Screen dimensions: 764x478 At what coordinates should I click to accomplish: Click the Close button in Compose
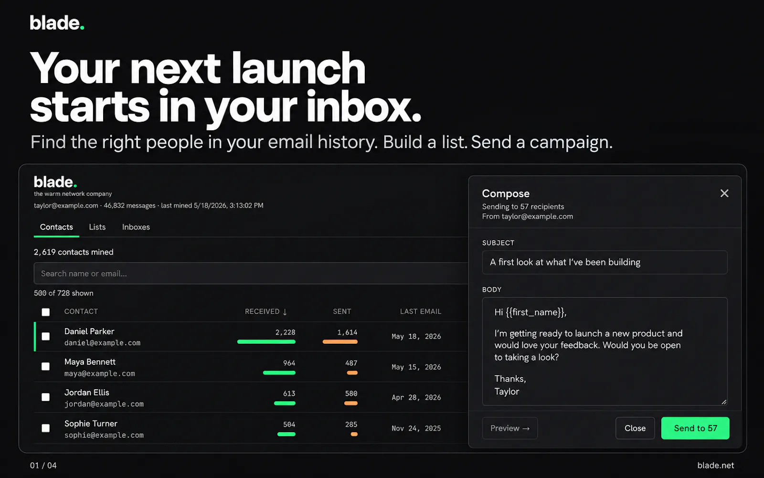point(635,428)
